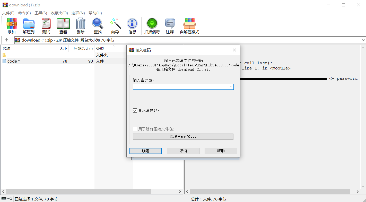The width and height of the screenshot is (366, 202).
Task: Select the parent folder '..' icon row
Action: click(4, 55)
